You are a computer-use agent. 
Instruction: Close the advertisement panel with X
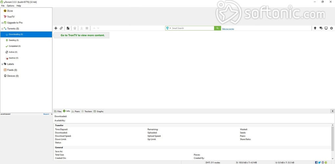click(52, 114)
